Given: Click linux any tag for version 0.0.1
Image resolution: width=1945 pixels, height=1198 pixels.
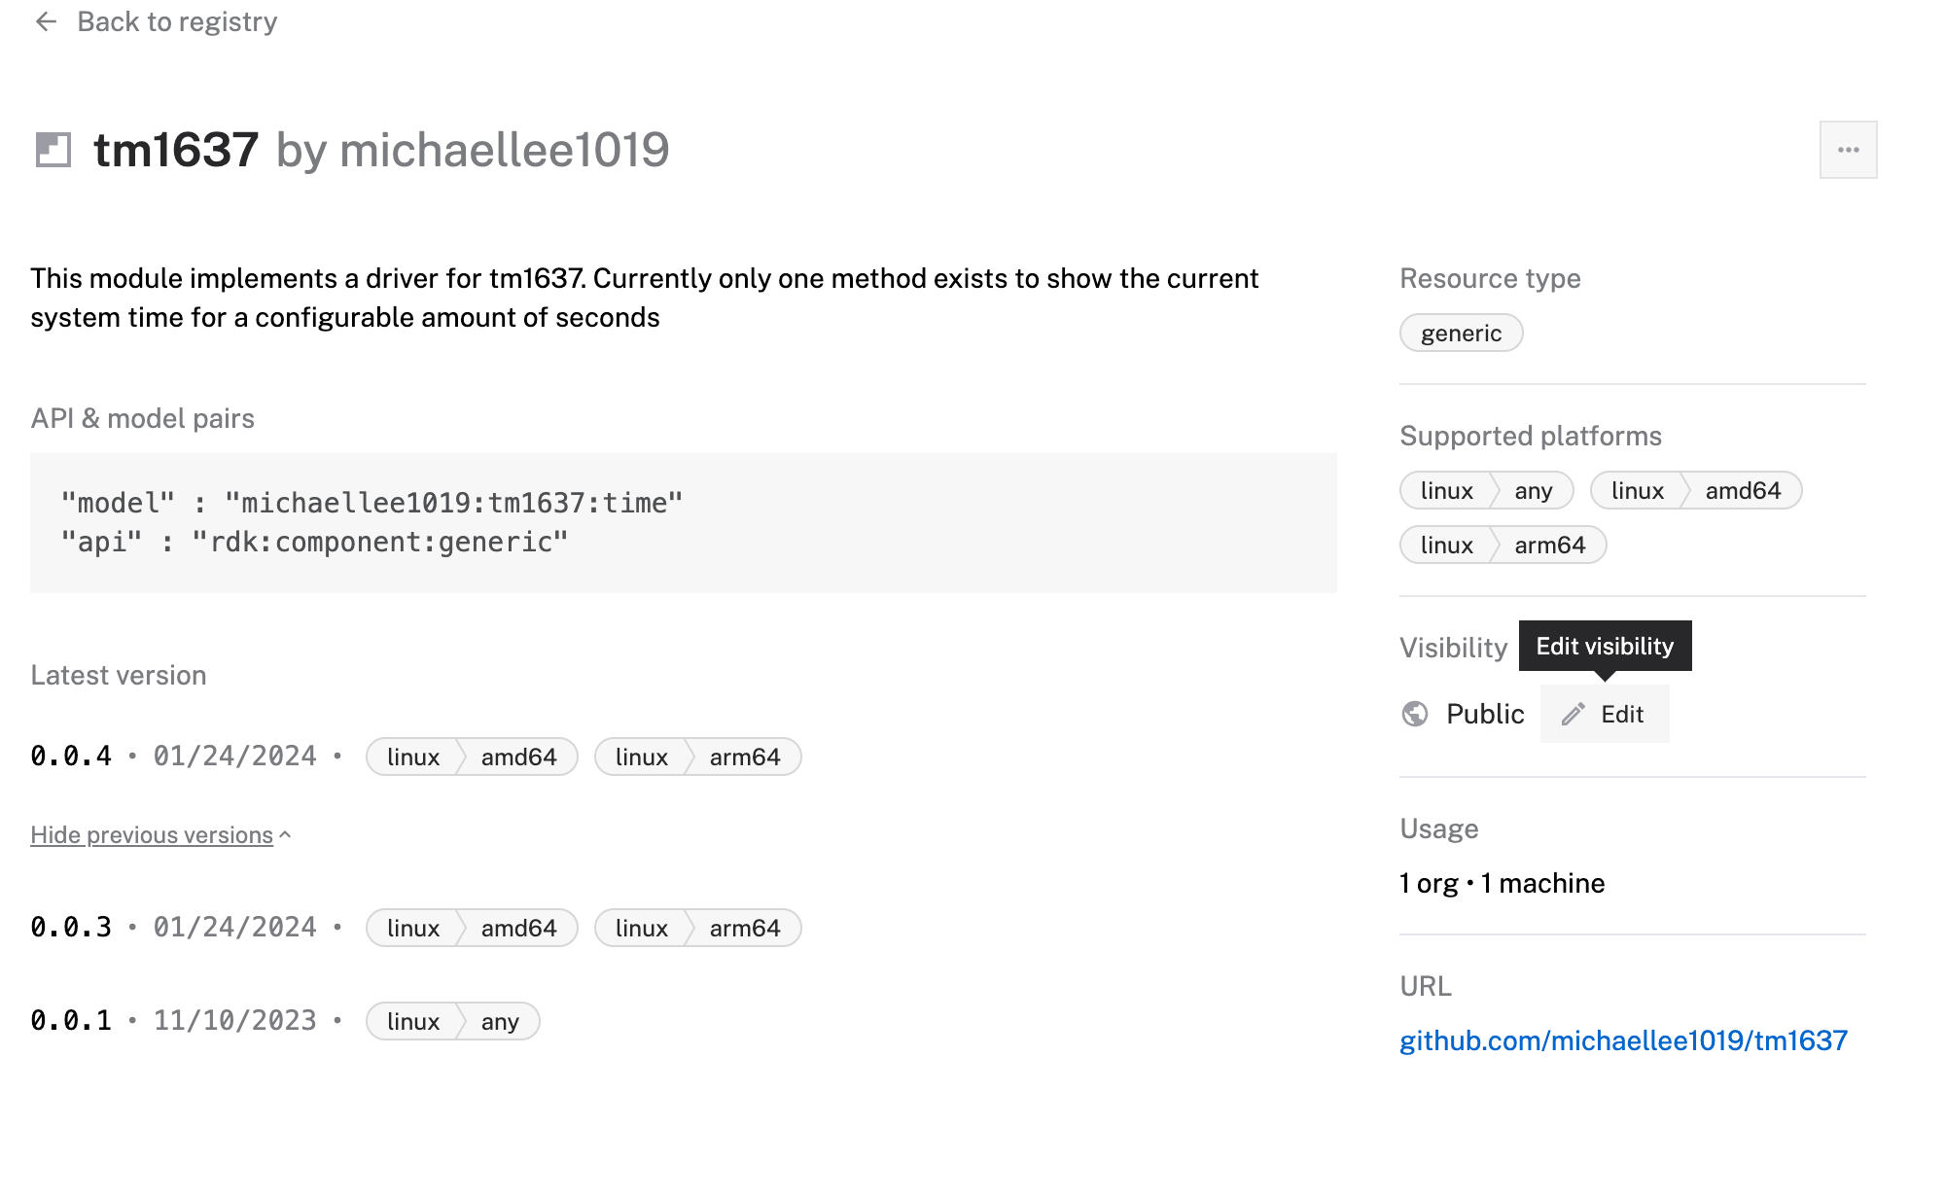Looking at the screenshot, I should [x=452, y=1022].
